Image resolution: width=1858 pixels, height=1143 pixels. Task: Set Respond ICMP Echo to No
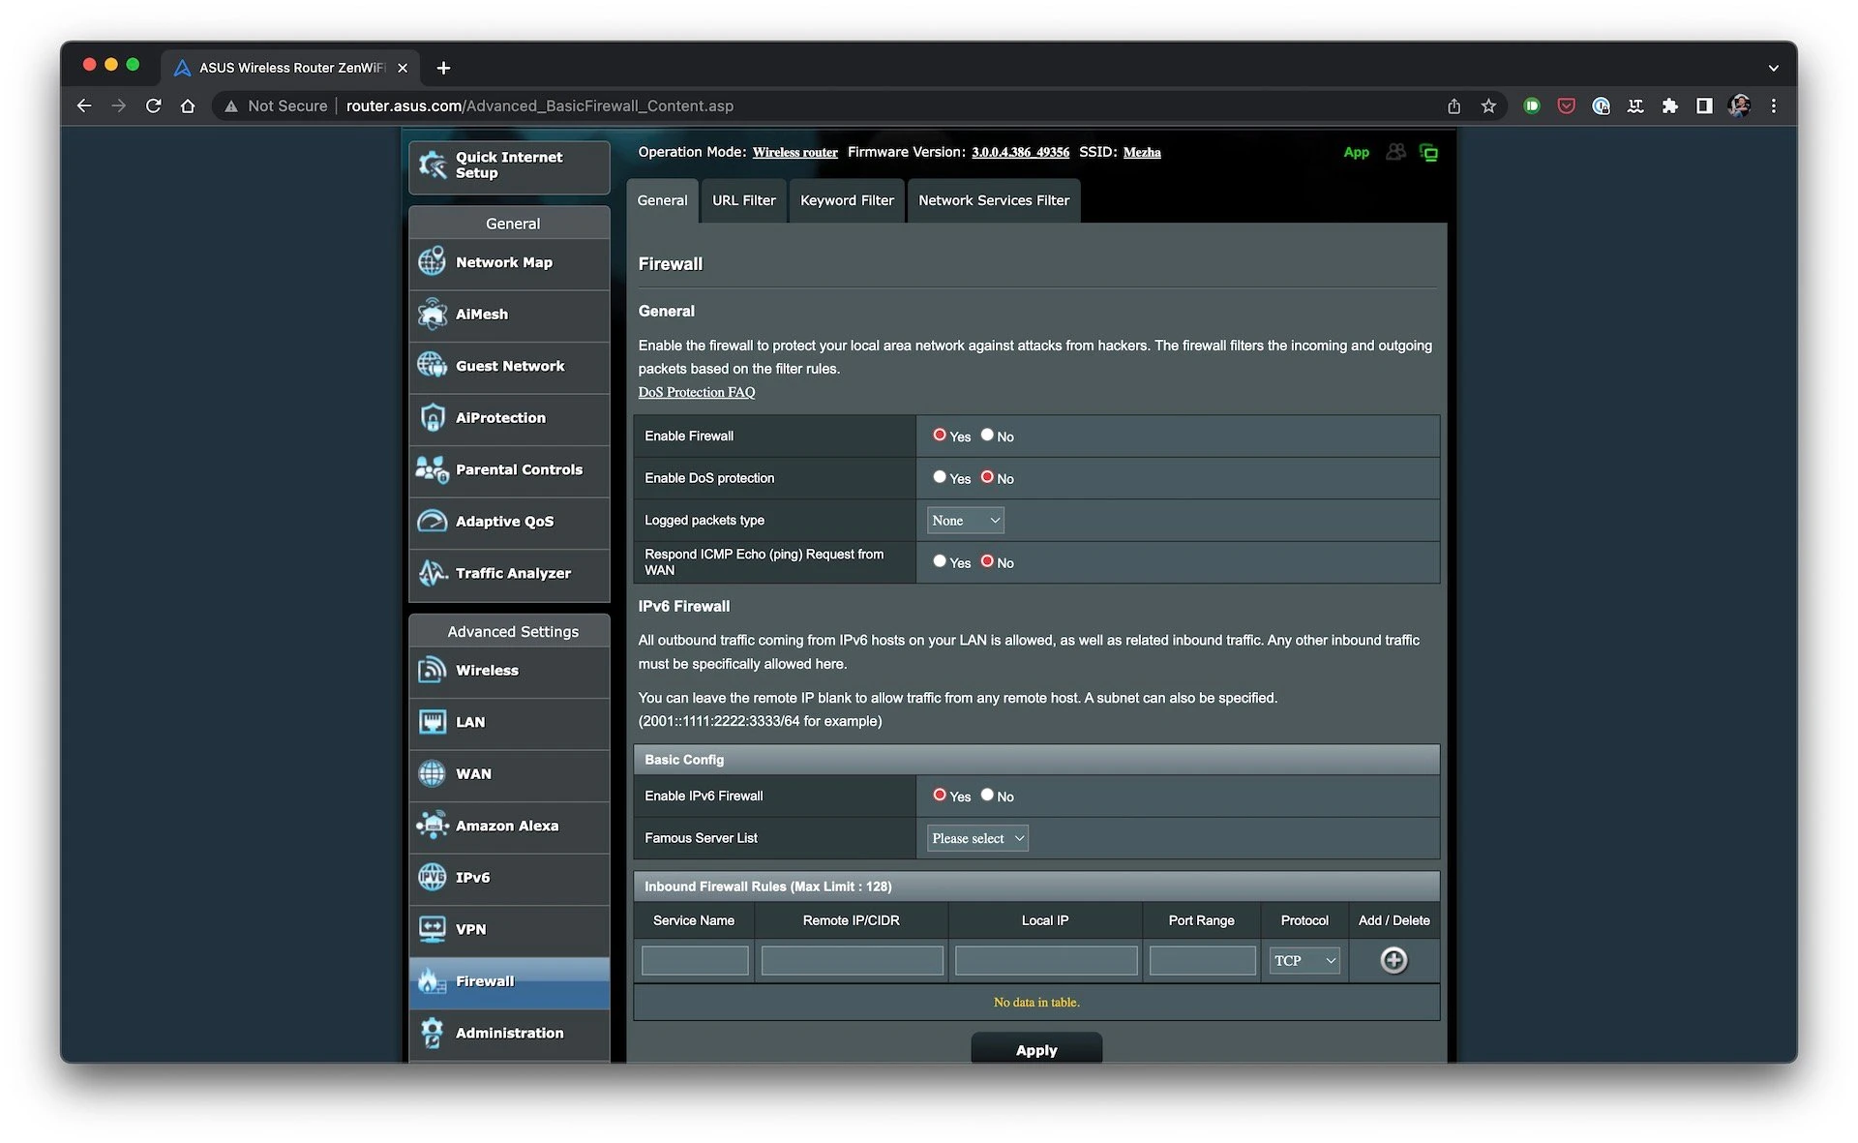987,560
